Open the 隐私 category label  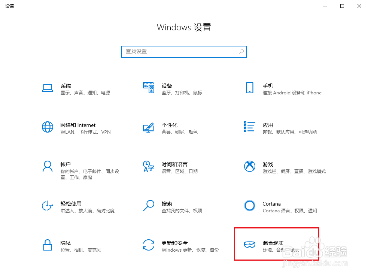66,243
